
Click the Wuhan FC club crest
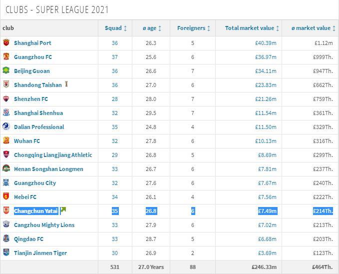6,140
